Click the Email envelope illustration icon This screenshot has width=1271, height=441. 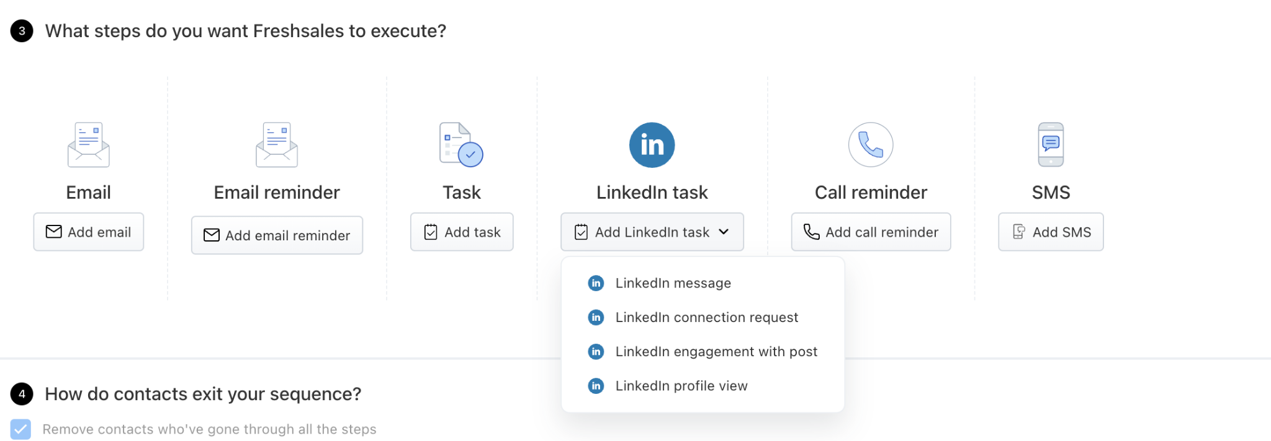coord(89,145)
